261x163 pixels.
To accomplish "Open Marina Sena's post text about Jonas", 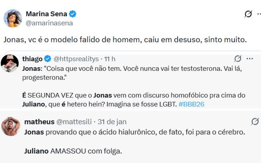I will click(x=125, y=40).
